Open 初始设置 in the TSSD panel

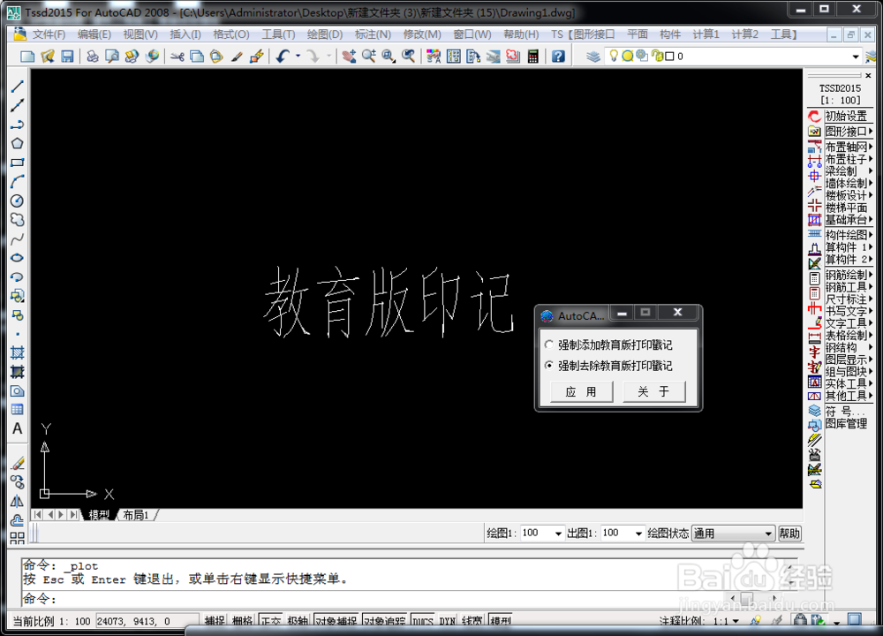(x=846, y=116)
